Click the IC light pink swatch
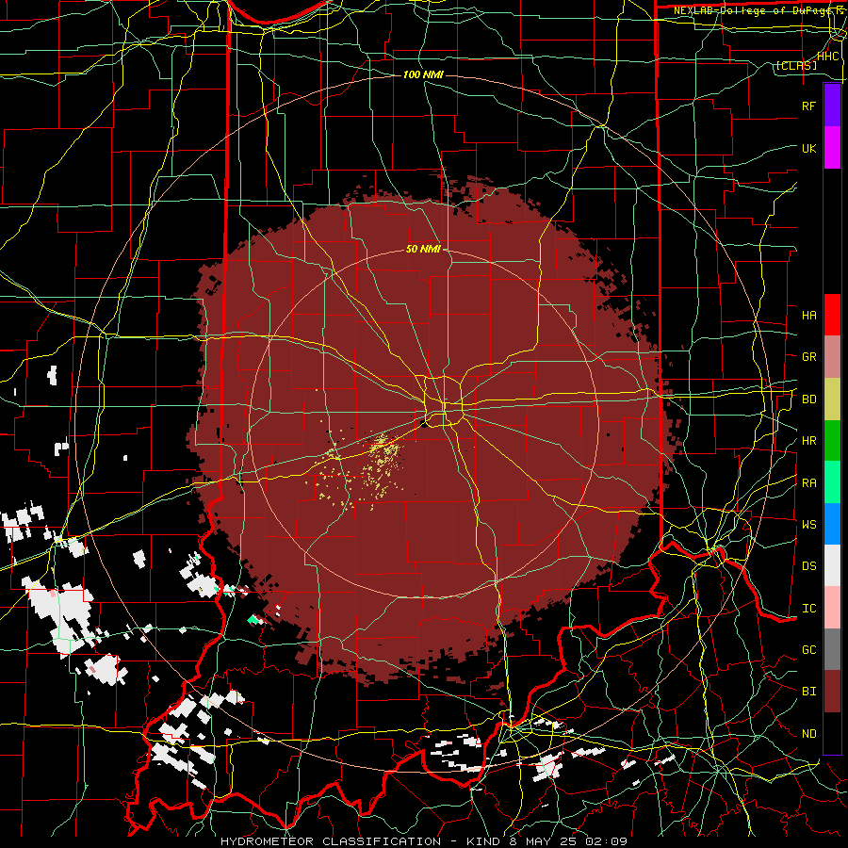848x848 pixels. coord(832,608)
